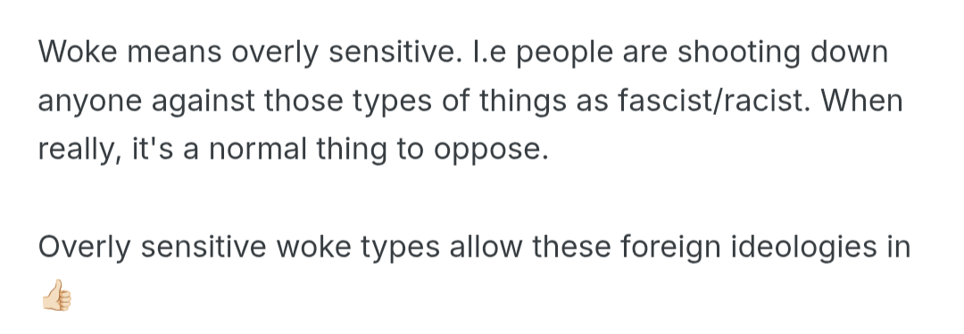Click the word "things" in the second line
The width and height of the screenshot is (964, 334).
point(522,102)
